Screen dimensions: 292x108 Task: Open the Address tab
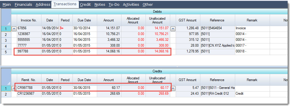pyautogui.click(x=43, y=4)
